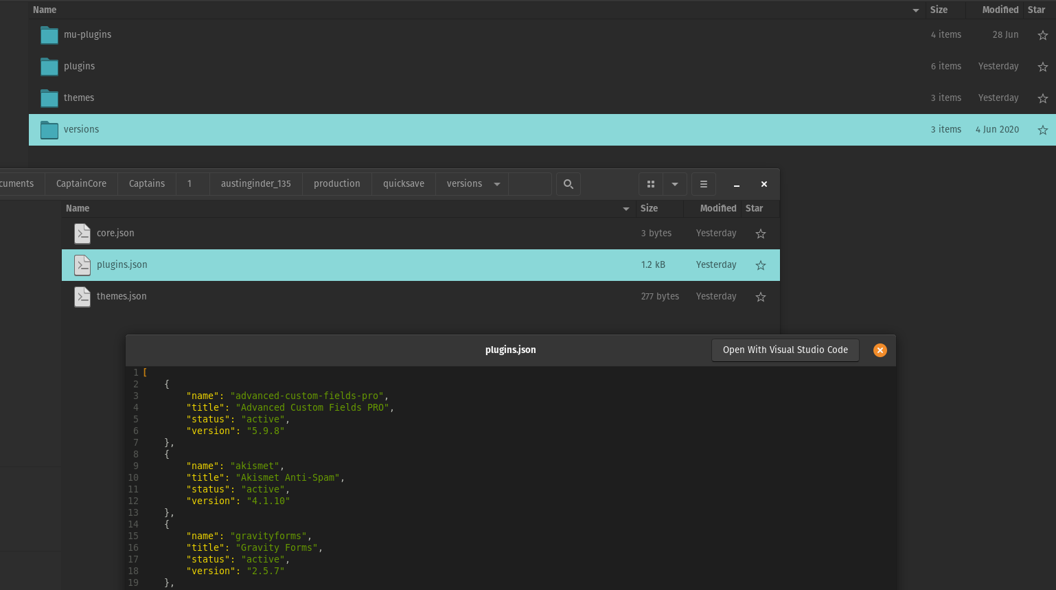Select the themes folder icon
This screenshot has width=1056, height=590.
tap(49, 98)
